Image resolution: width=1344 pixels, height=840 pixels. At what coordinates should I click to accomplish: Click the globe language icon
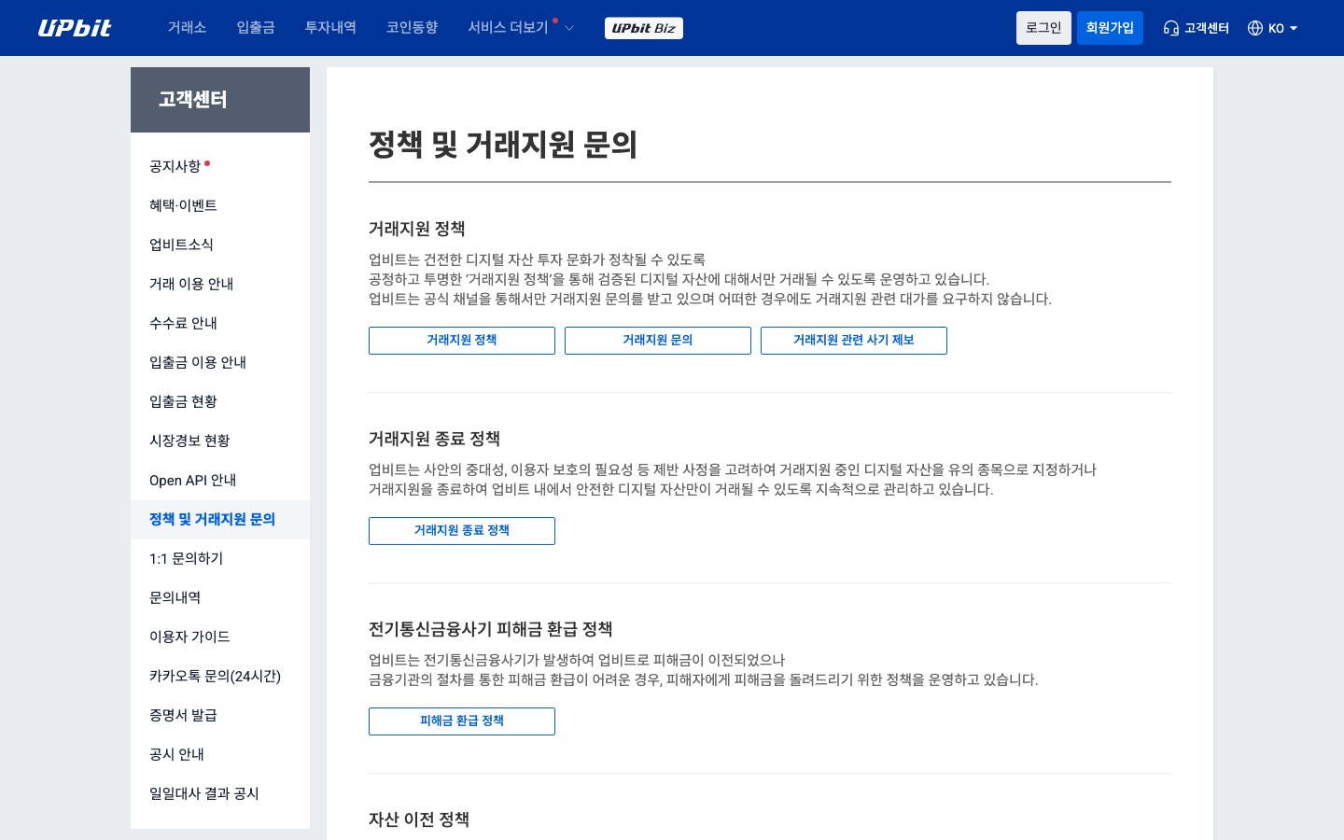click(1255, 28)
